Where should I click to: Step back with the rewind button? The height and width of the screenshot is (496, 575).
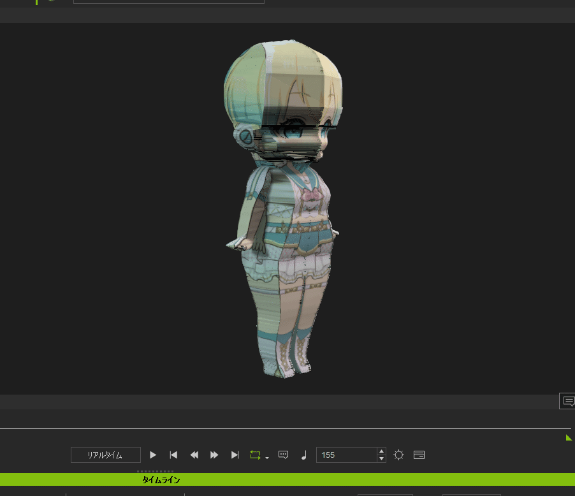click(x=194, y=455)
